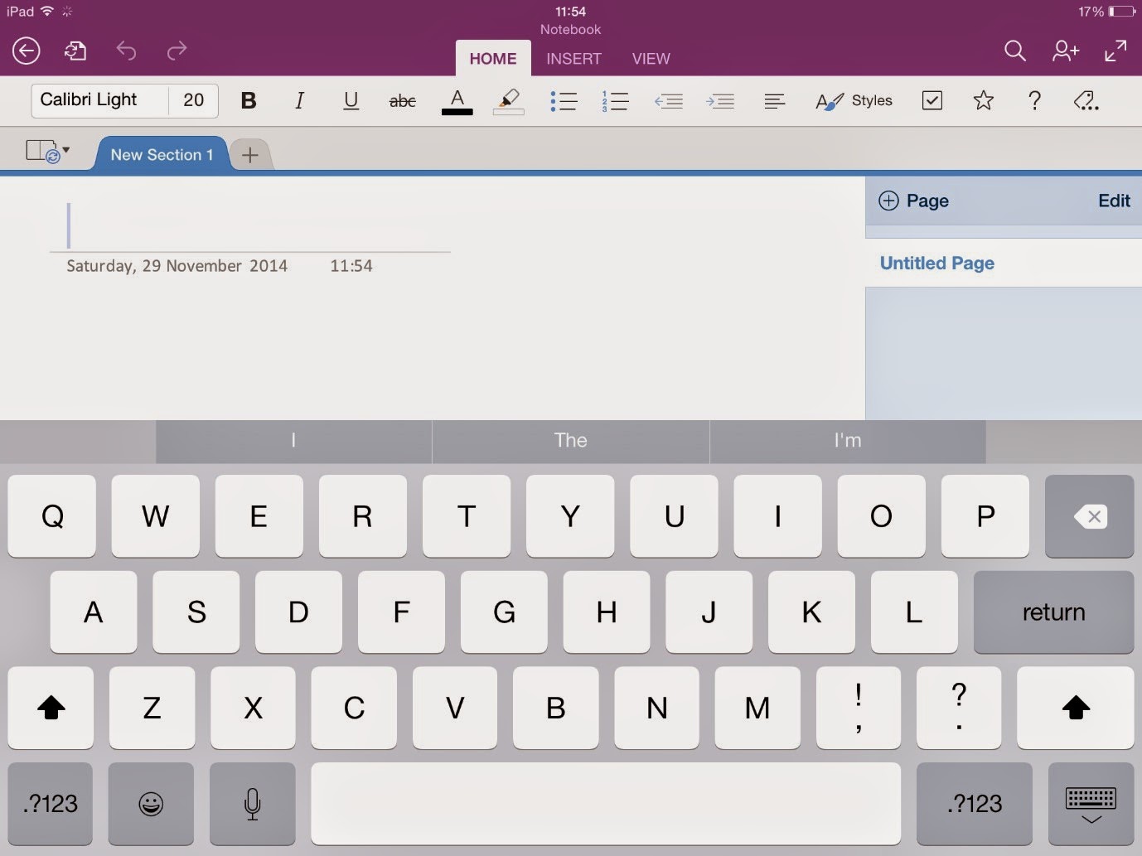Tap Edit in the page list
Image resolution: width=1142 pixels, height=856 pixels.
coord(1114,201)
